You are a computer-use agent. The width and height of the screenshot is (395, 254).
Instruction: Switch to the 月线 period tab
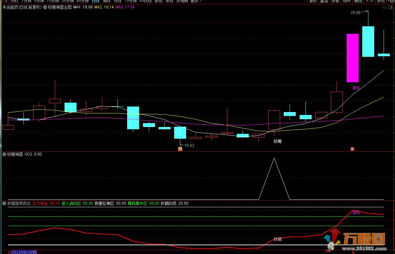coord(117,1)
